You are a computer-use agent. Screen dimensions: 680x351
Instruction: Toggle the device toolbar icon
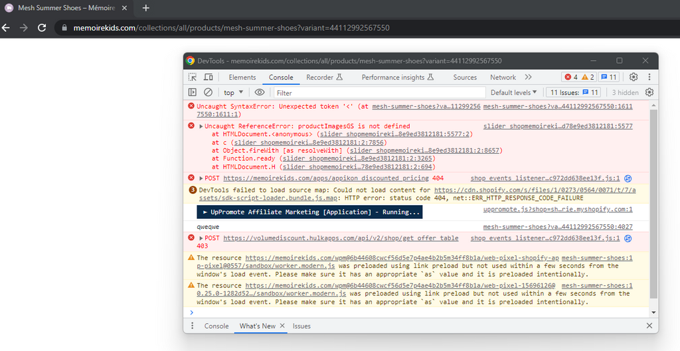tap(209, 78)
